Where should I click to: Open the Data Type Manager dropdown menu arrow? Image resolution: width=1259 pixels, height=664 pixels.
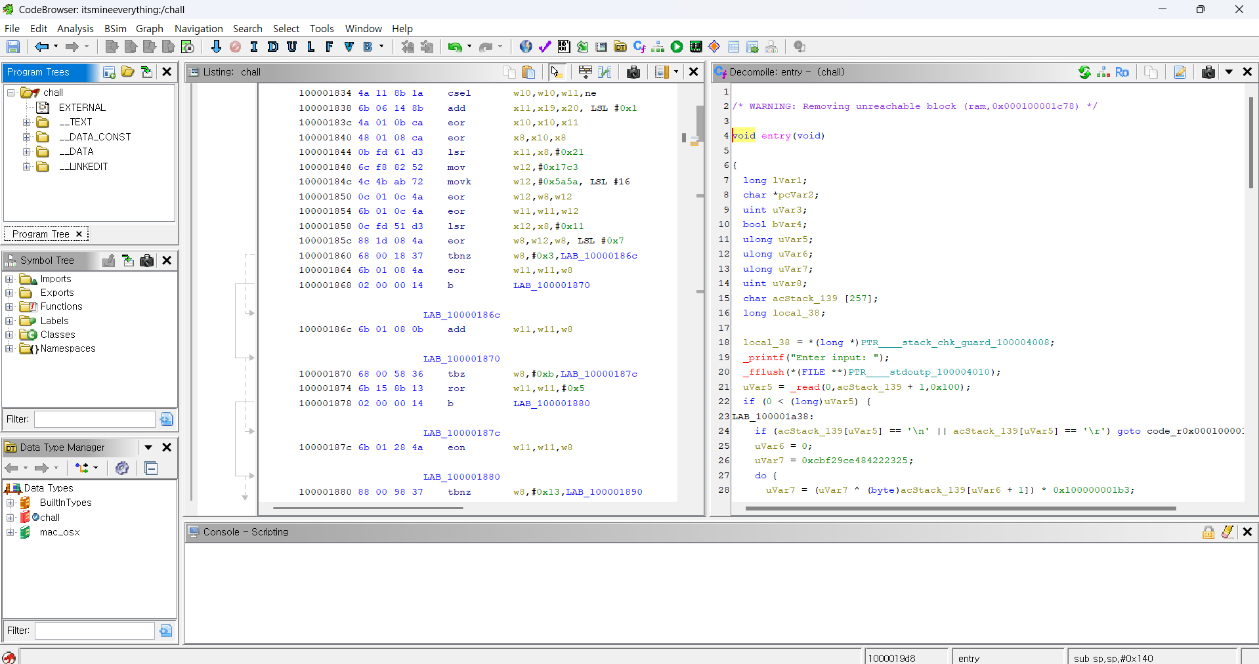point(148,447)
